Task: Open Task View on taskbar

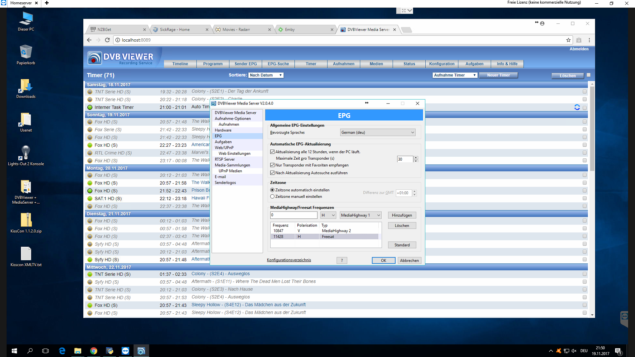Action: tap(46, 351)
